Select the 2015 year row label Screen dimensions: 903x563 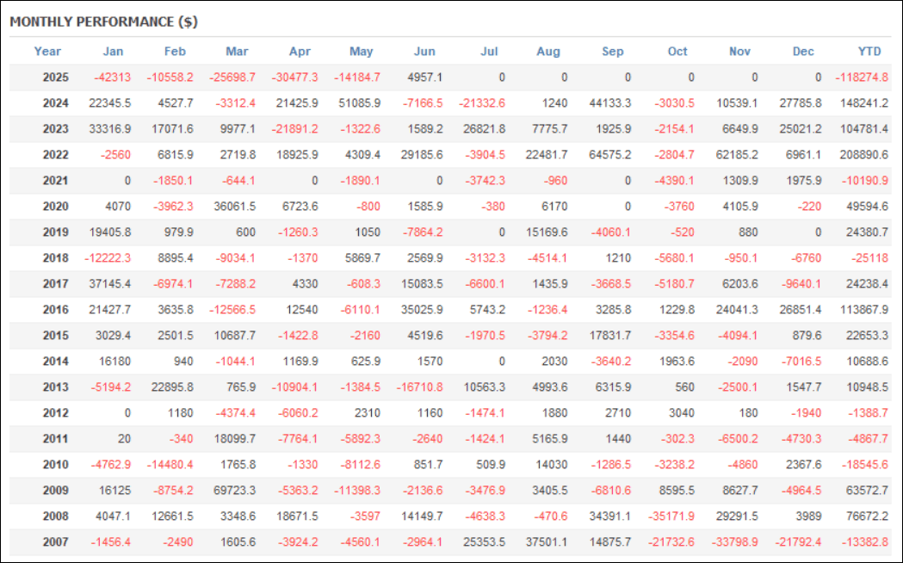pos(55,336)
